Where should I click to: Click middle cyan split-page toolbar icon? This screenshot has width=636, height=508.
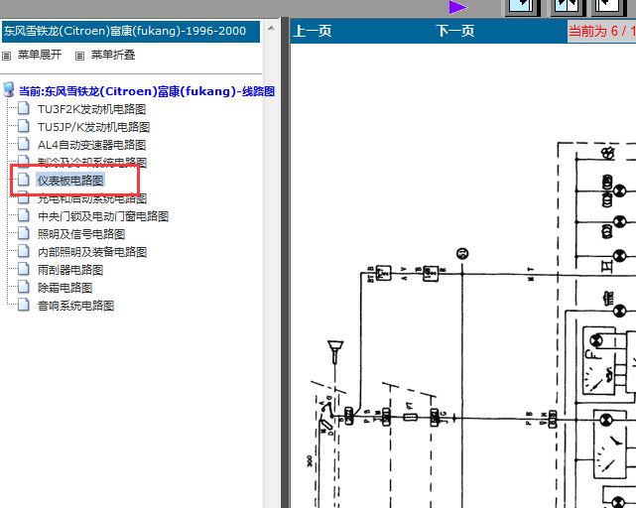click(x=568, y=7)
